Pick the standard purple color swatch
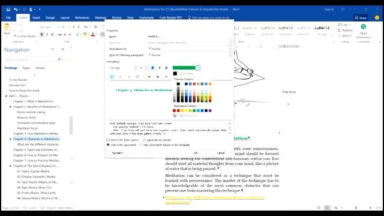Screen dimensions: 384x216 coord(210,110)
